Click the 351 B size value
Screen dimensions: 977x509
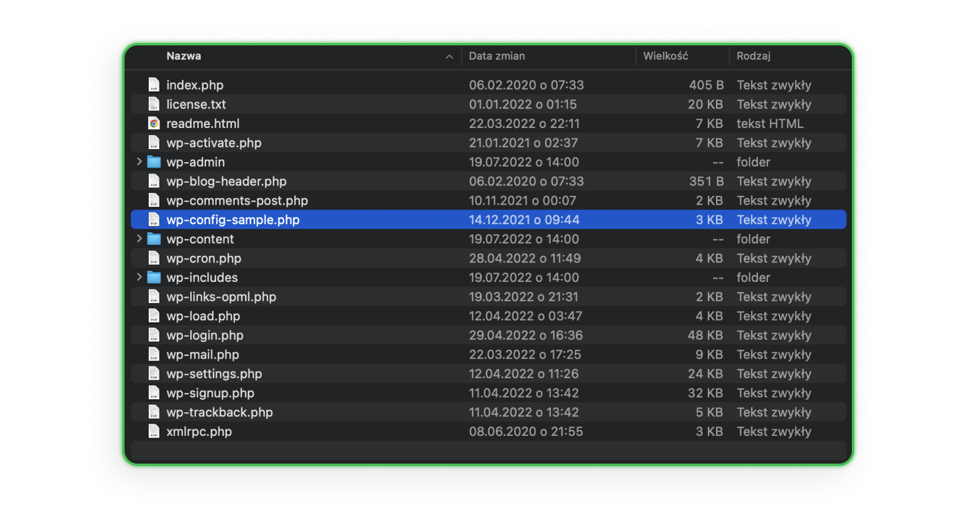click(x=706, y=181)
